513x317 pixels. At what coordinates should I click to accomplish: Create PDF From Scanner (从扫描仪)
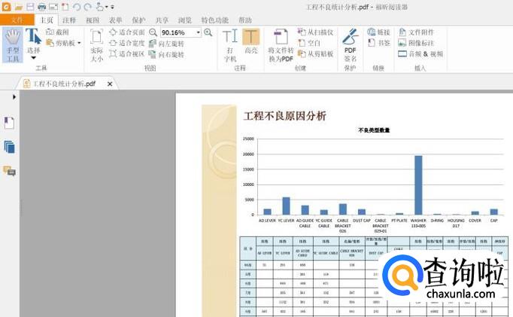tap(315, 32)
